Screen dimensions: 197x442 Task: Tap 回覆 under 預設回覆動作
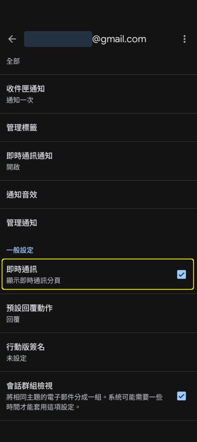(13, 320)
